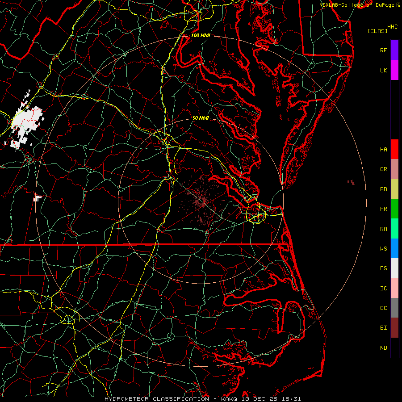The height and width of the screenshot is (402, 402).
Task: Select the BD yellow legend swatch
Action: (394, 189)
